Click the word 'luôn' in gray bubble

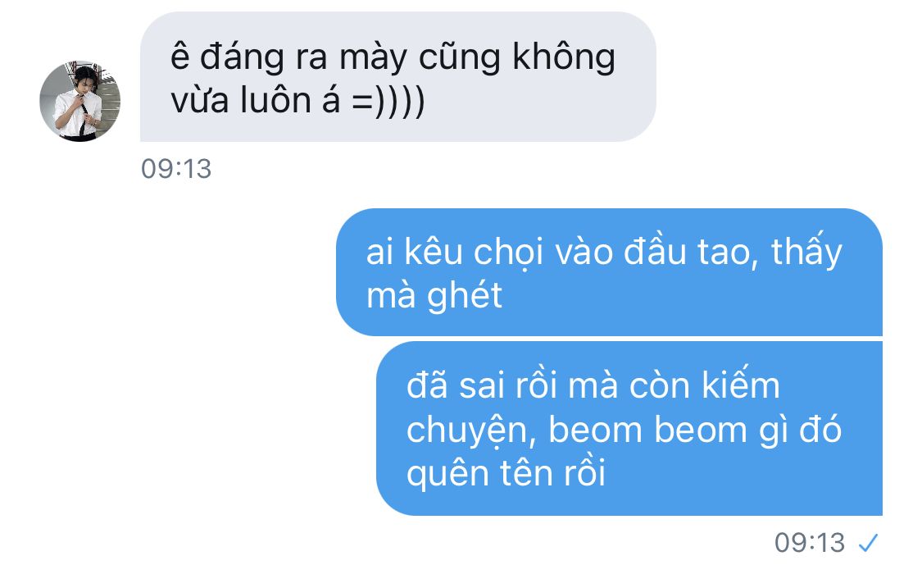(x=275, y=99)
